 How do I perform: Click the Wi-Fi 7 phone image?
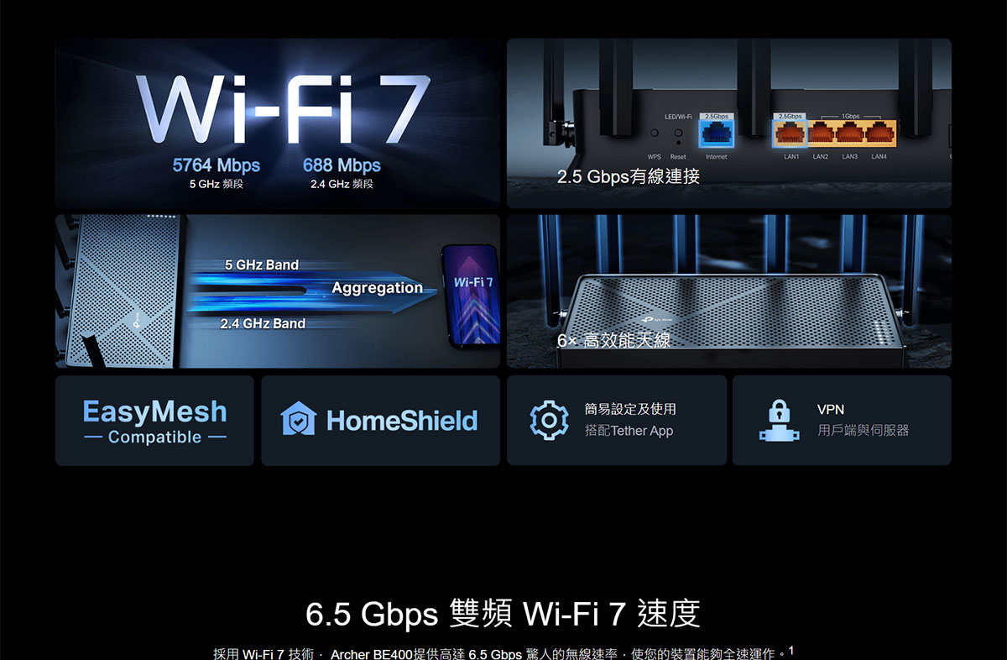click(472, 295)
